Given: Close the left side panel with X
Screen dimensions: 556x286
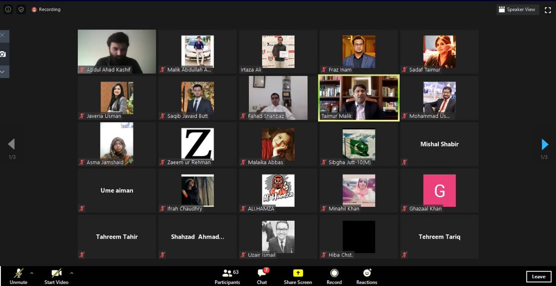Looking at the screenshot, I should pyautogui.click(x=2, y=35).
